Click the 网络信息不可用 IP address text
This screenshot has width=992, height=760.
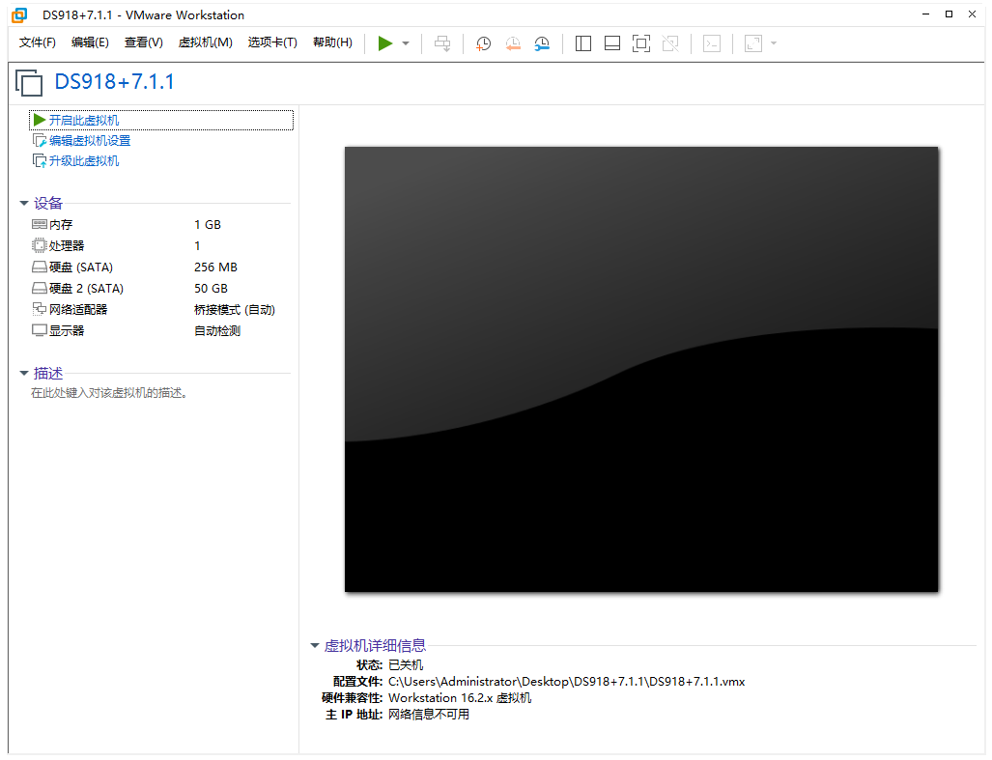click(x=429, y=715)
